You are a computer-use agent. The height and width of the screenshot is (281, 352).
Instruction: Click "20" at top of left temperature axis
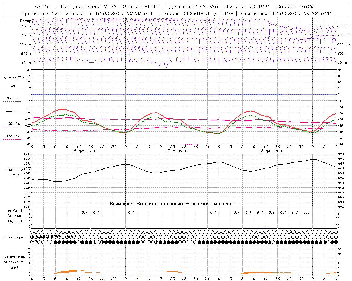pyautogui.click(x=29, y=70)
